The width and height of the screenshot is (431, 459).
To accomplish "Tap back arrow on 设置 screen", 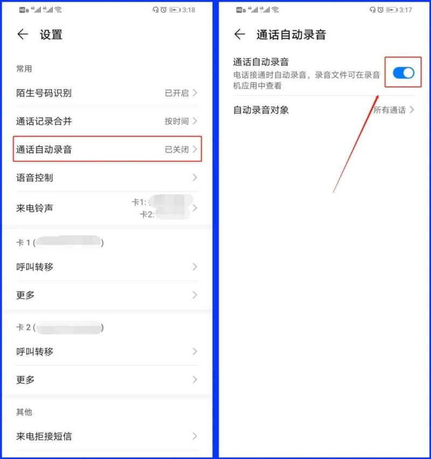I will coord(23,34).
